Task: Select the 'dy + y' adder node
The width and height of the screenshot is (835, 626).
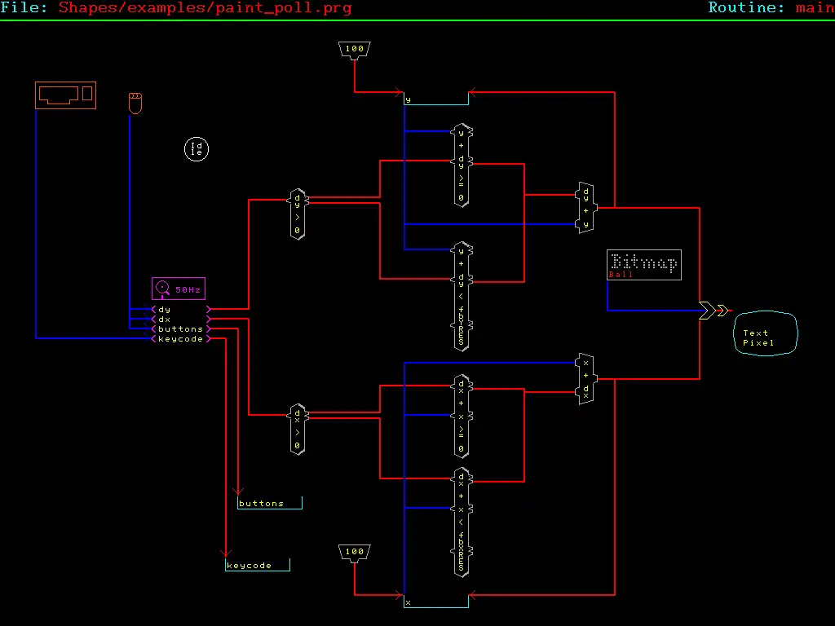Action: tap(585, 208)
